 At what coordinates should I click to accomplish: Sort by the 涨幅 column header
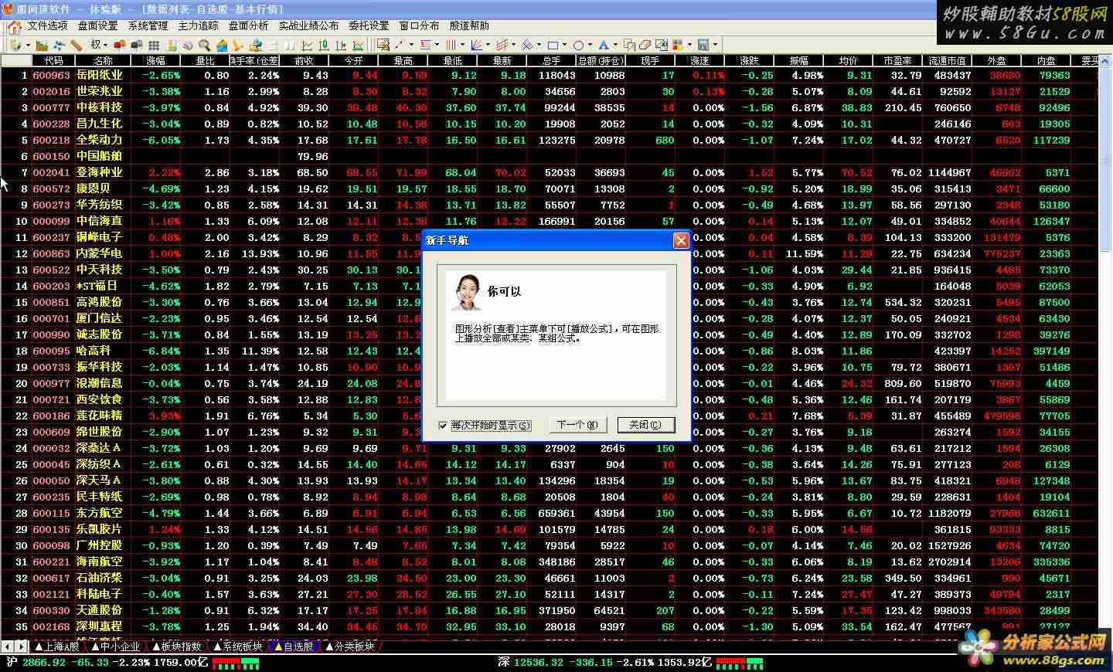pos(155,60)
